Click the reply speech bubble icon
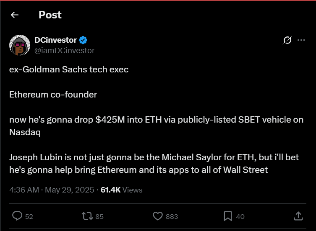This screenshot has width=316, height=231. [x=17, y=216]
